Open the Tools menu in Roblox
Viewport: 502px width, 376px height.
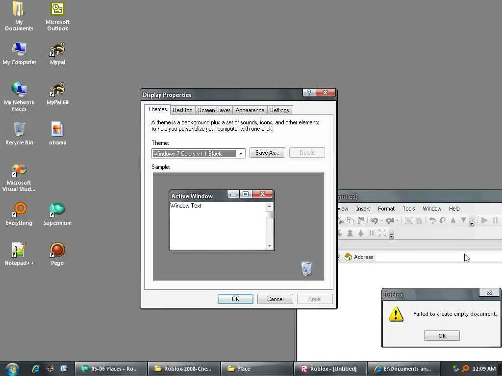click(x=408, y=209)
